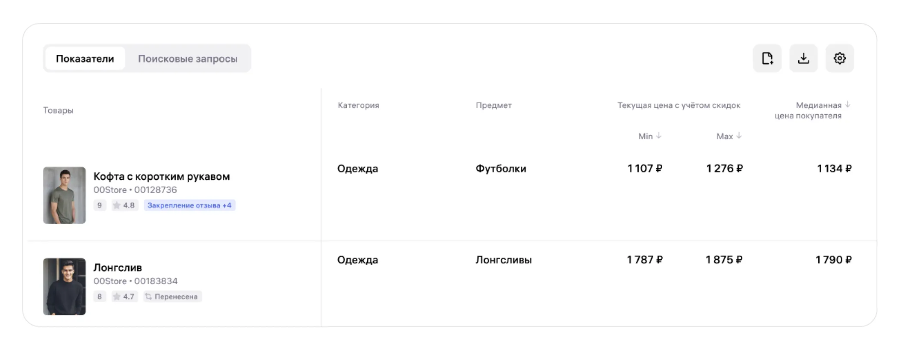Click the Категория column header
This screenshot has height=350, width=903.
[x=358, y=105]
